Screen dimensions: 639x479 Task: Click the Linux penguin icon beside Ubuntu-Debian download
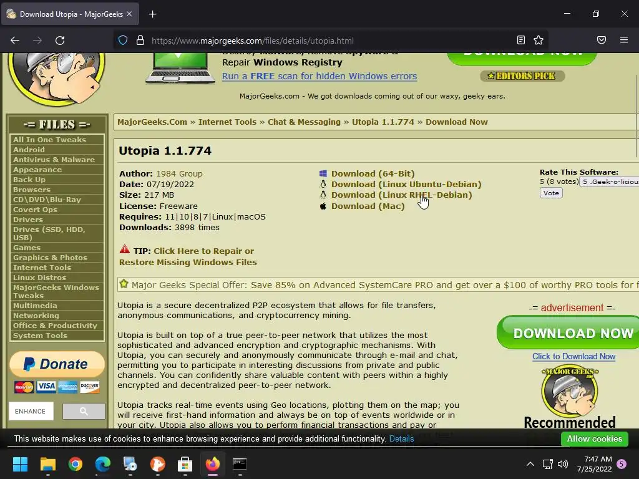(323, 184)
